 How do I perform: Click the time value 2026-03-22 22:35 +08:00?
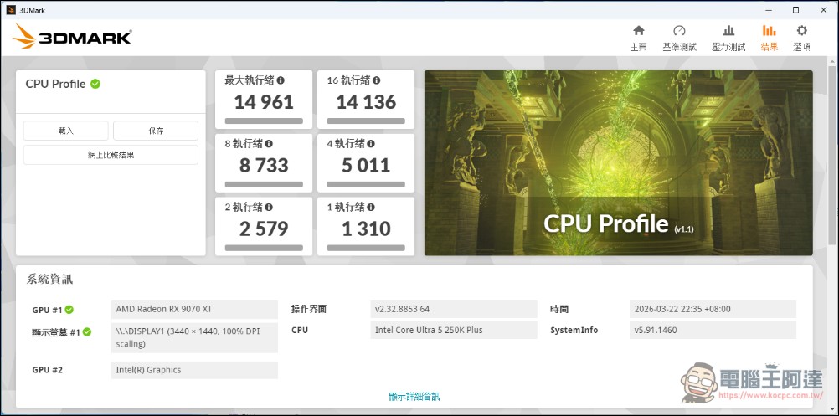[x=713, y=309]
